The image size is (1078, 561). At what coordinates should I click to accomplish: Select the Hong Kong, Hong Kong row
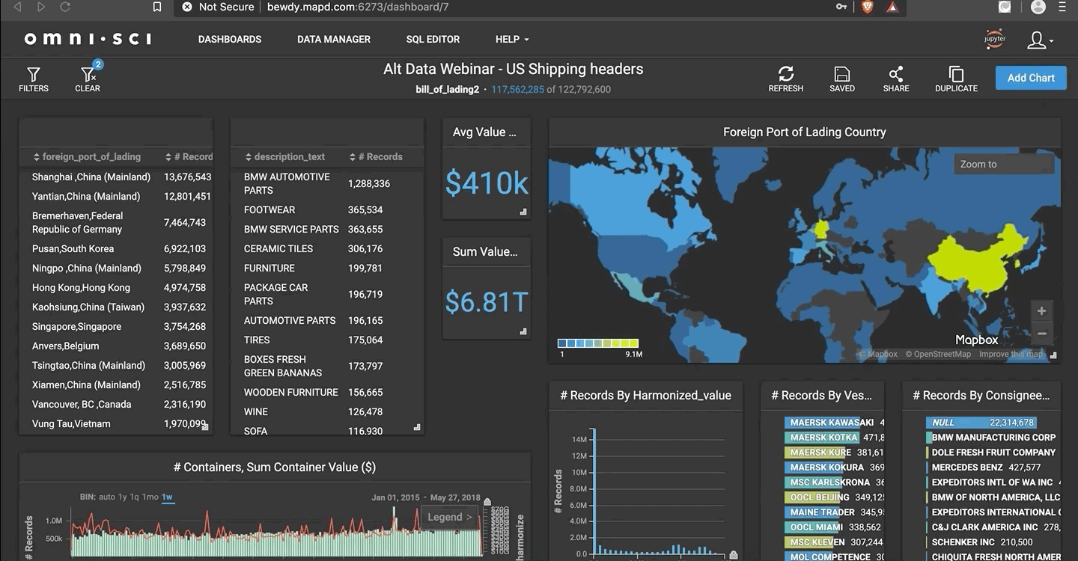pyautogui.click(x=116, y=288)
